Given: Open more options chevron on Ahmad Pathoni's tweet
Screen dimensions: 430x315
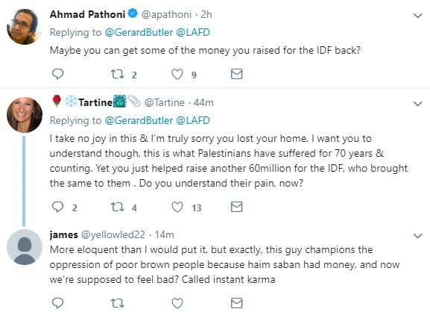Looking at the screenshot, I should 417,16.
